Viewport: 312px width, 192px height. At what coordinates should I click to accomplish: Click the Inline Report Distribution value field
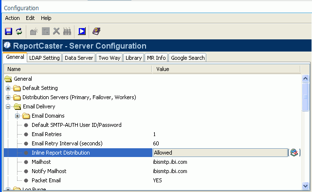[x=220, y=153]
